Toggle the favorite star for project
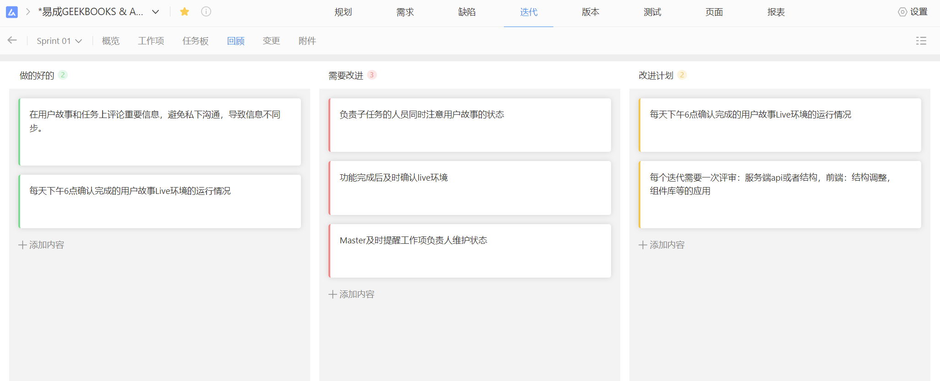 click(185, 12)
